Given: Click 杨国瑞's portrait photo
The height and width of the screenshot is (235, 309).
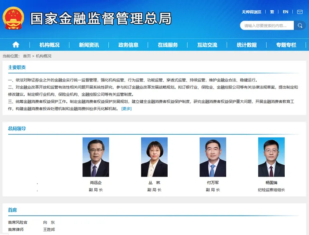Looking at the screenshot, I should (272, 157).
